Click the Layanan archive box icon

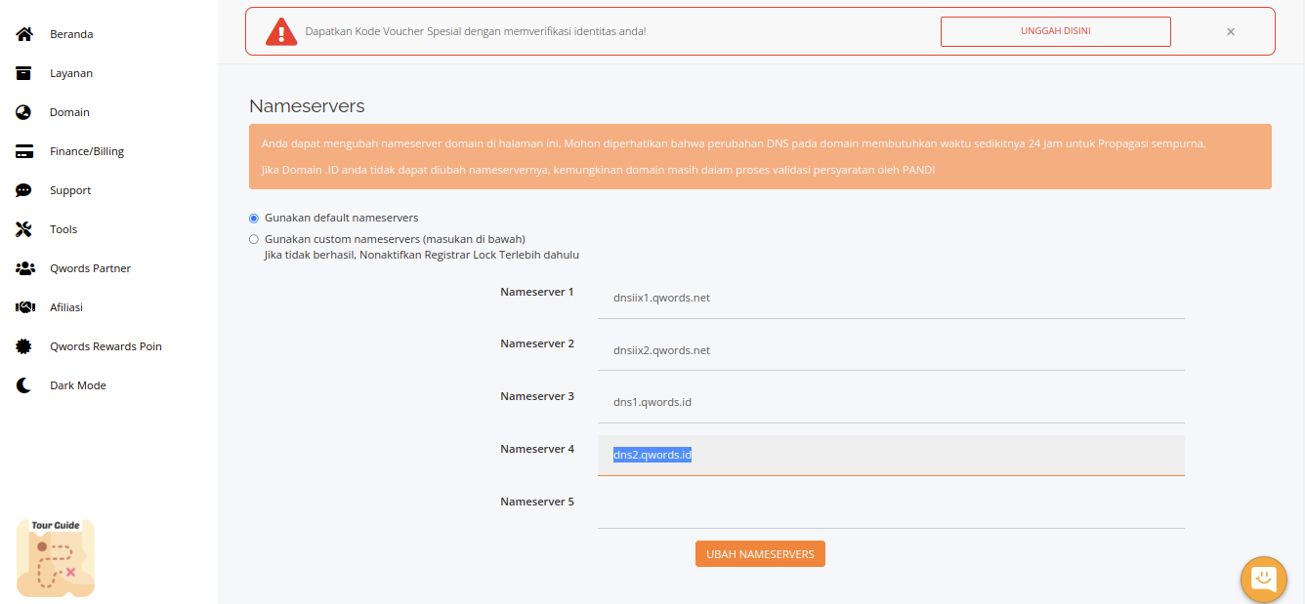[x=24, y=73]
